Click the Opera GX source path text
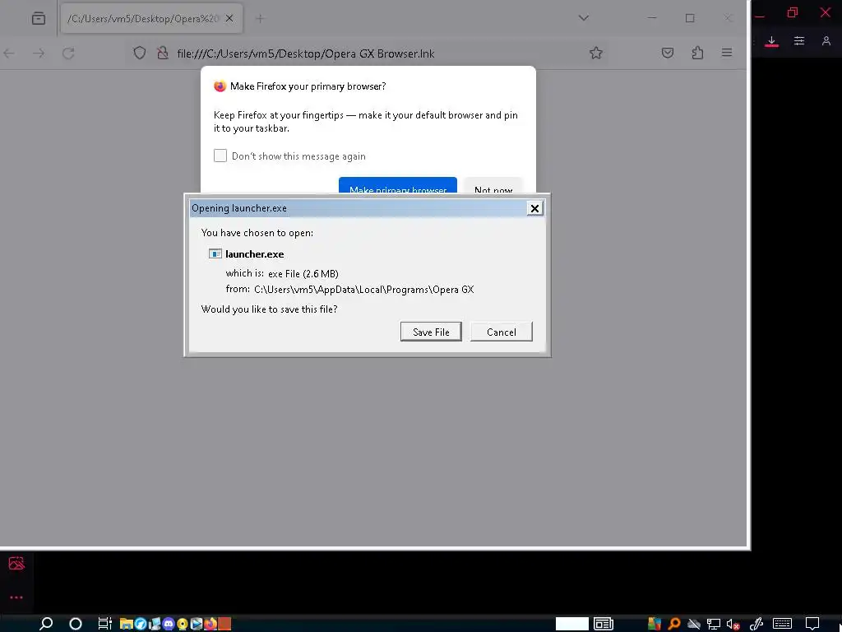Screen dimensions: 842x632 pyautogui.click(x=363, y=289)
